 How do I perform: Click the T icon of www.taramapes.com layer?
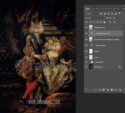(92, 33)
